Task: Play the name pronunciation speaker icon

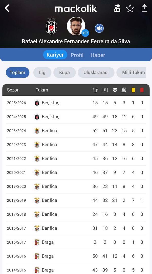Action: pyautogui.click(x=99, y=28)
